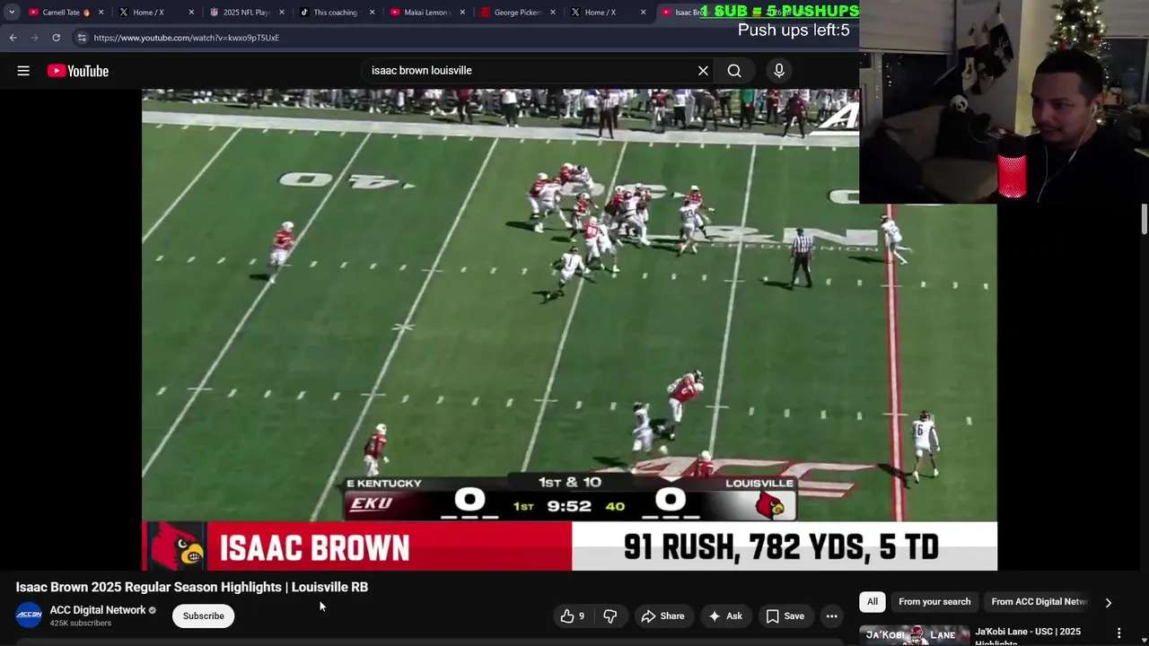Close the George Pickens tab

point(552,13)
